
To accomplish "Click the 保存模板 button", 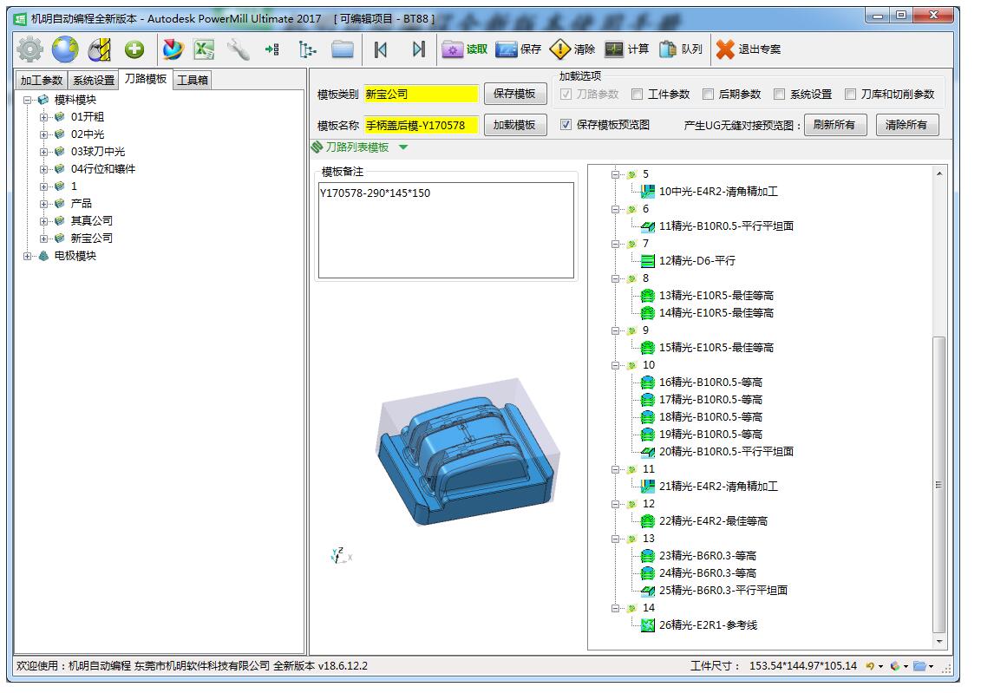I will pos(514,94).
